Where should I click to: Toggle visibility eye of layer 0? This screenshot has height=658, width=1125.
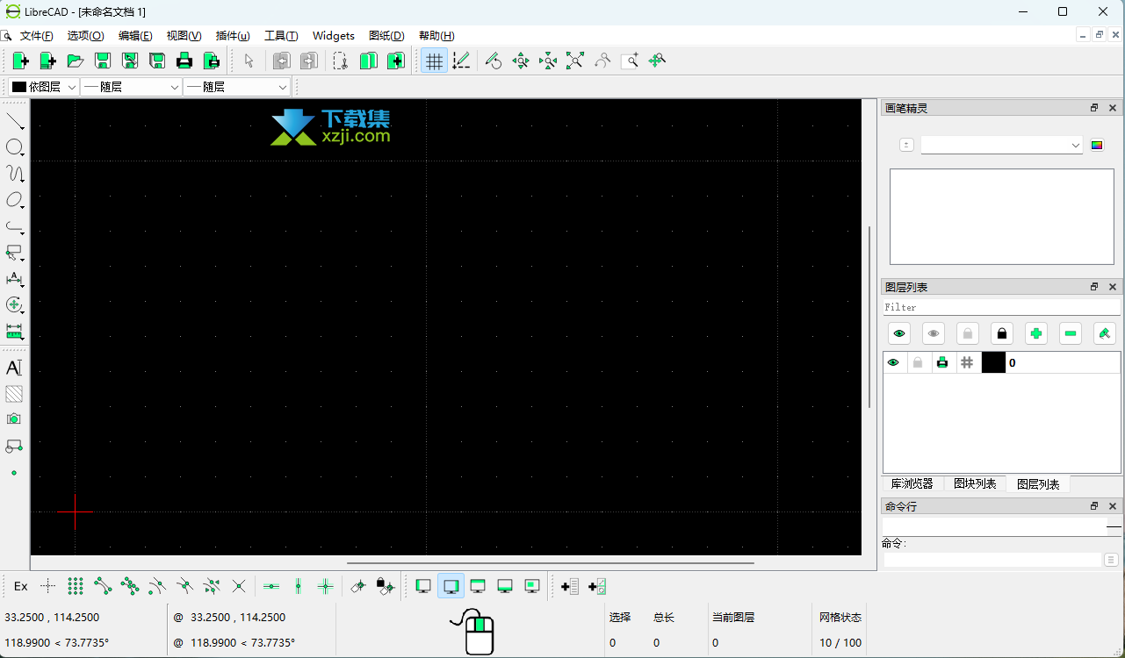point(894,362)
